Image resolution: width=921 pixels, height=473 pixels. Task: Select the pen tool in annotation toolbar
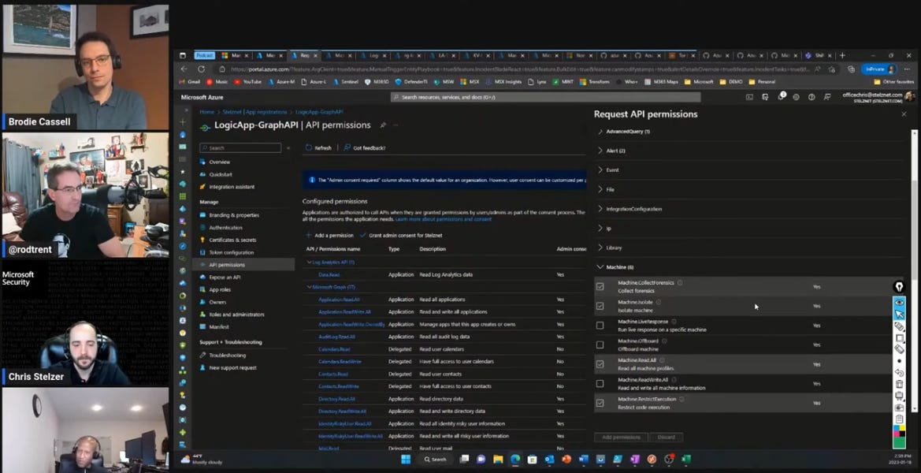[x=899, y=287]
